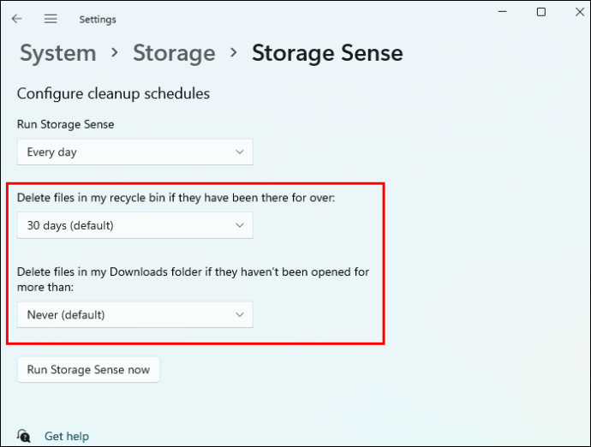The width and height of the screenshot is (591, 447).
Task: Click the Storage Sense page title
Action: [x=327, y=53]
